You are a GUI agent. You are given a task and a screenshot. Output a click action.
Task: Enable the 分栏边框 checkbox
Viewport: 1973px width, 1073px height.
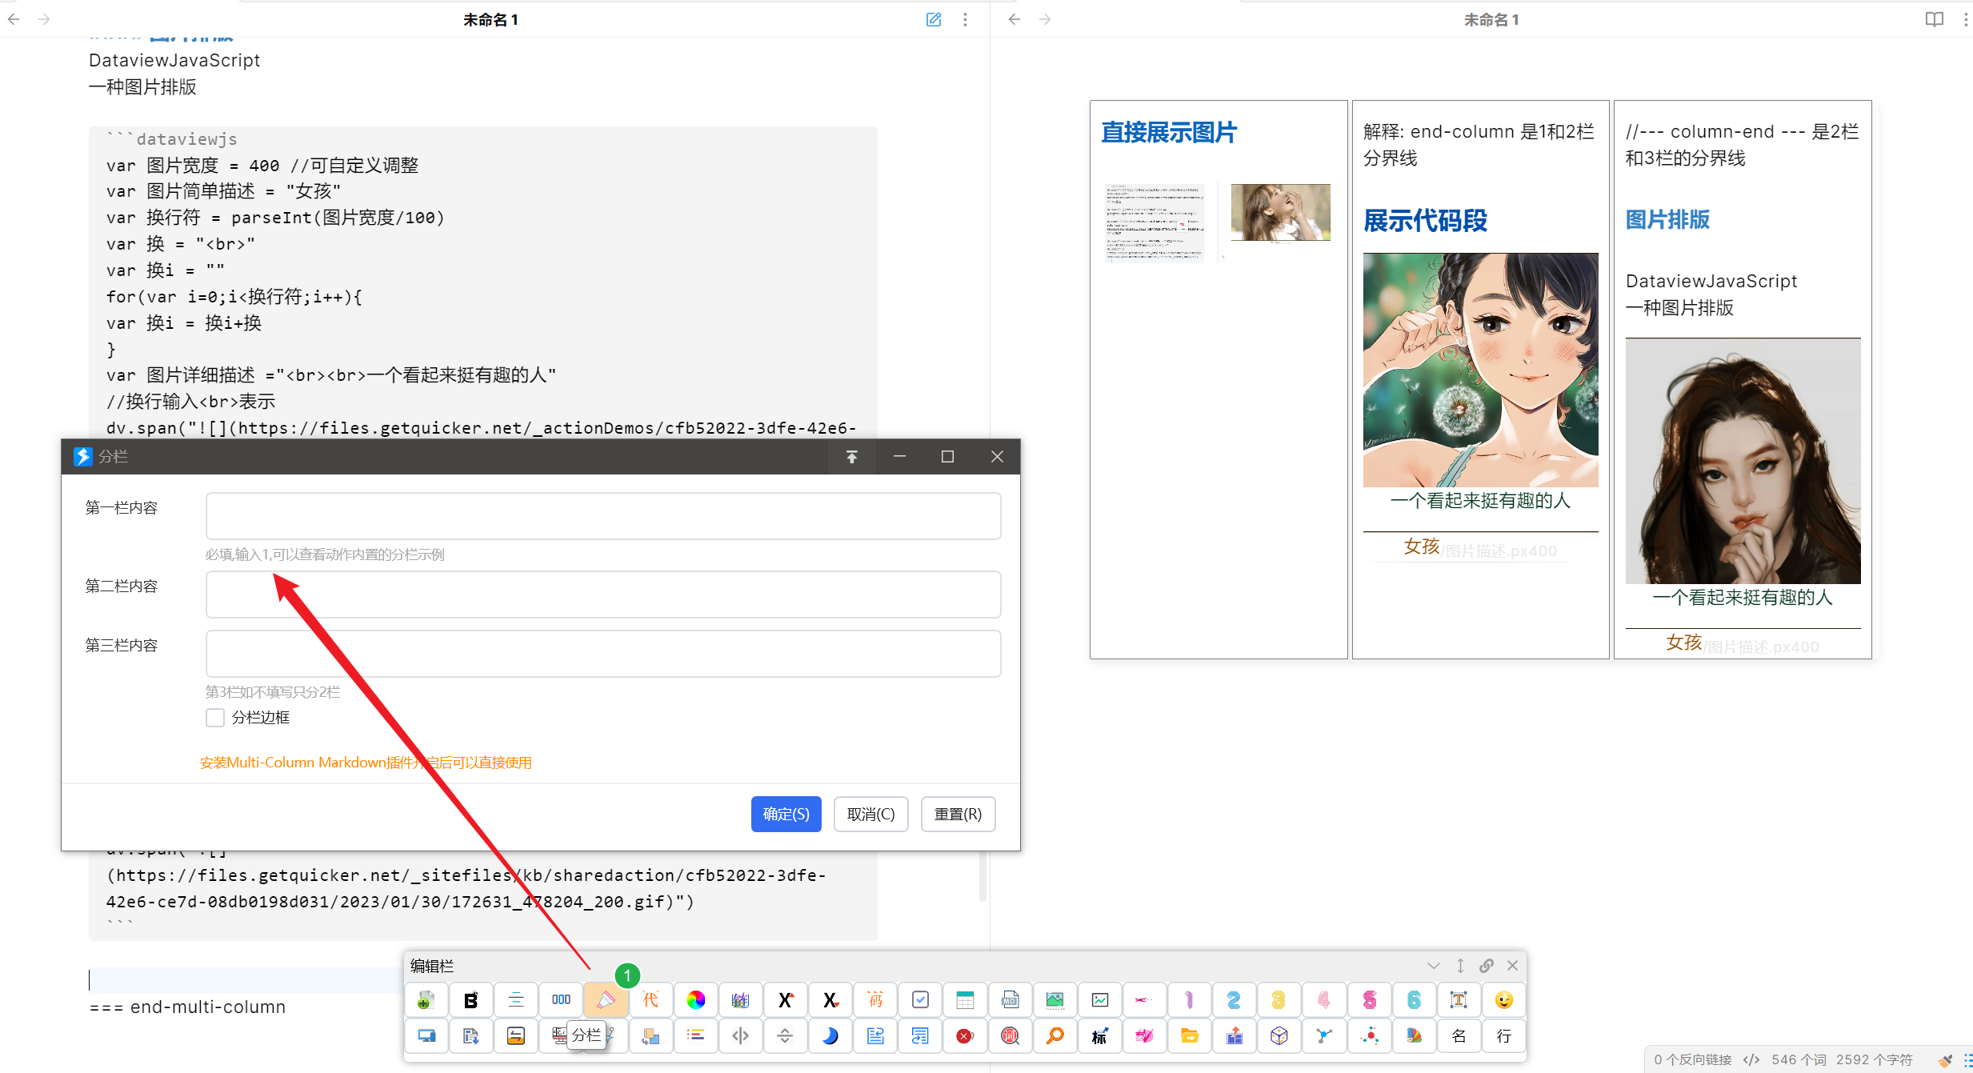(215, 718)
